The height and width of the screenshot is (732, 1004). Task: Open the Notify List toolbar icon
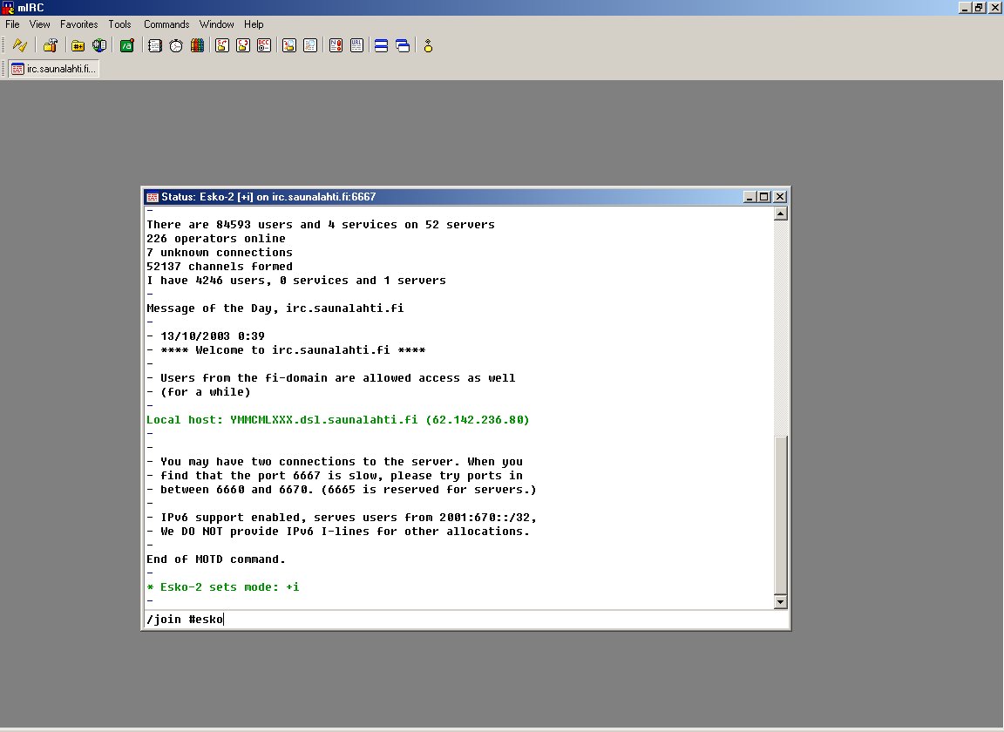[336, 45]
